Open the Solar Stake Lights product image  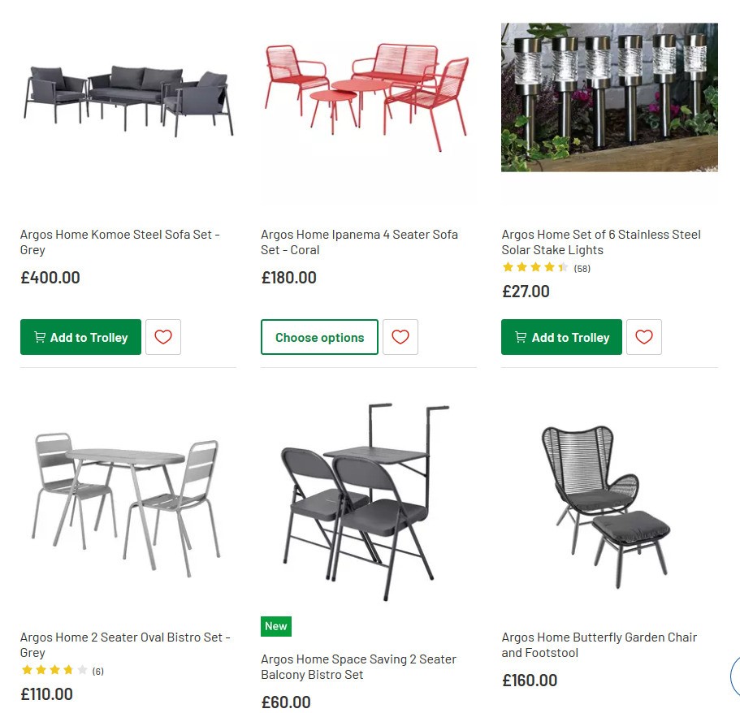tap(608, 97)
